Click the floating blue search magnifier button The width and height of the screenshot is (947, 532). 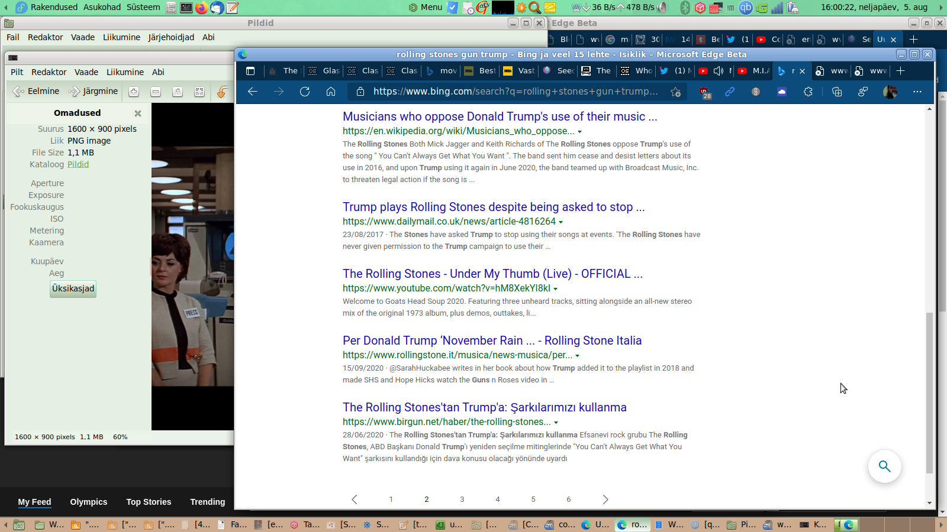click(x=884, y=466)
